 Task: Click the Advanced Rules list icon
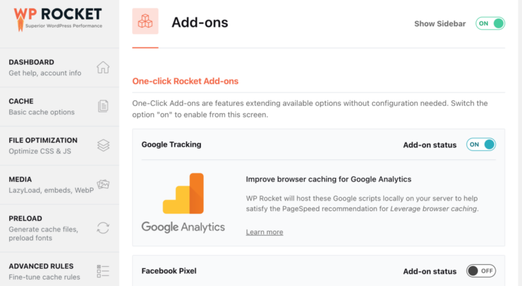click(103, 271)
